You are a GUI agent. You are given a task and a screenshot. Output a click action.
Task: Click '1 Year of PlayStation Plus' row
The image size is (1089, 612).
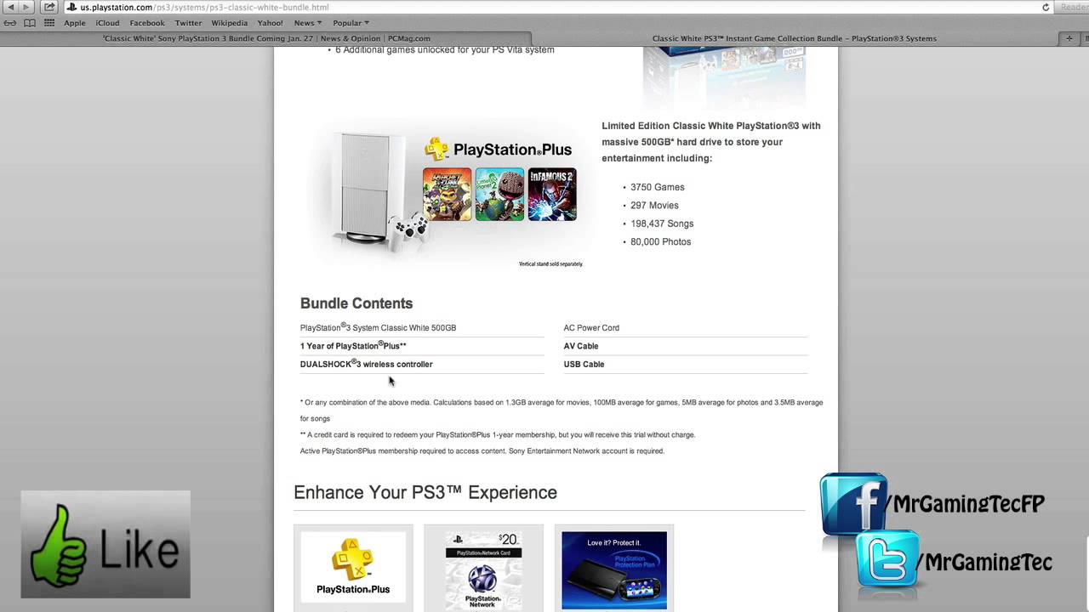pos(422,346)
